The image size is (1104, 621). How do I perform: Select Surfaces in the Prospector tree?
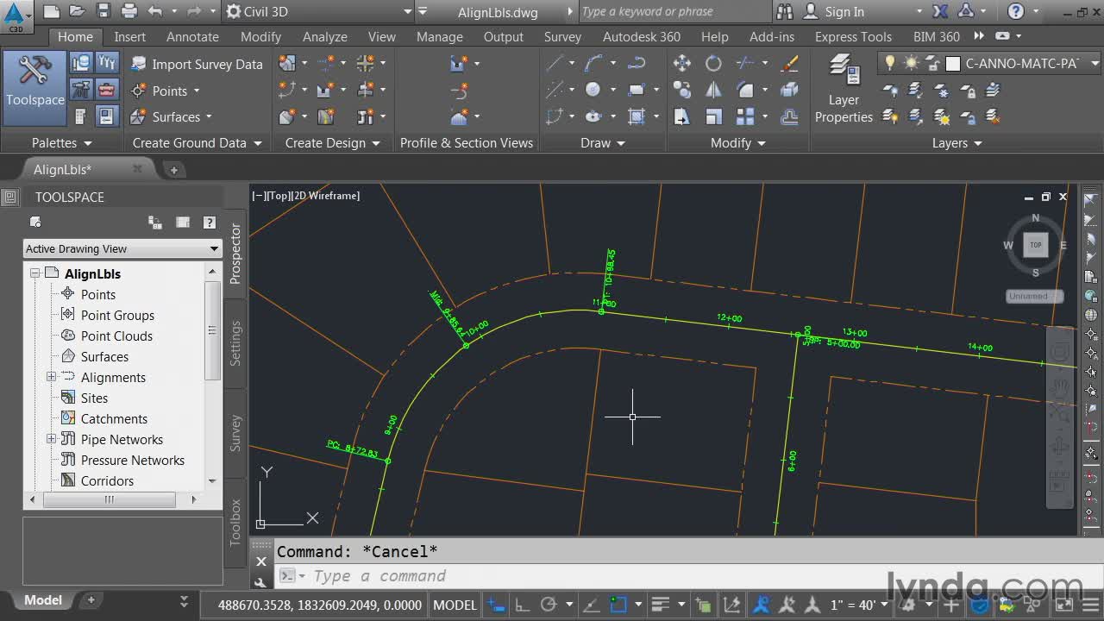[104, 356]
